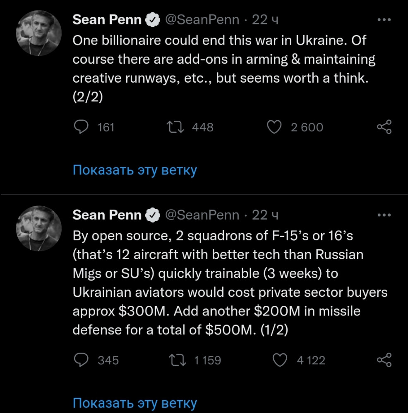Open @SeanPenn handle on first tweet
The height and width of the screenshot is (413, 408).
202,20
